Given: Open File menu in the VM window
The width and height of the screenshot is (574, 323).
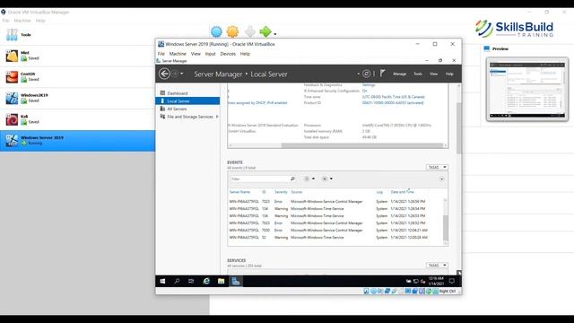Looking at the screenshot, I should pyautogui.click(x=161, y=54).
